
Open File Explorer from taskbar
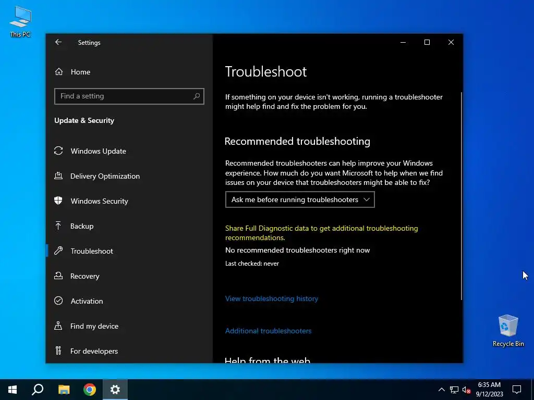tap(64, 390)
